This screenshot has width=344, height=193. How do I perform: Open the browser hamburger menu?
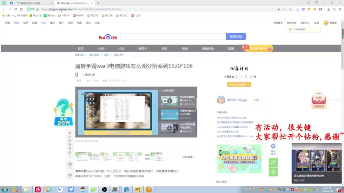coord(340,9)
